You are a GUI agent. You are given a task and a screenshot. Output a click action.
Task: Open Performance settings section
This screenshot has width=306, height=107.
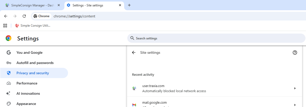pyautogui.click(x=27, y=83)
